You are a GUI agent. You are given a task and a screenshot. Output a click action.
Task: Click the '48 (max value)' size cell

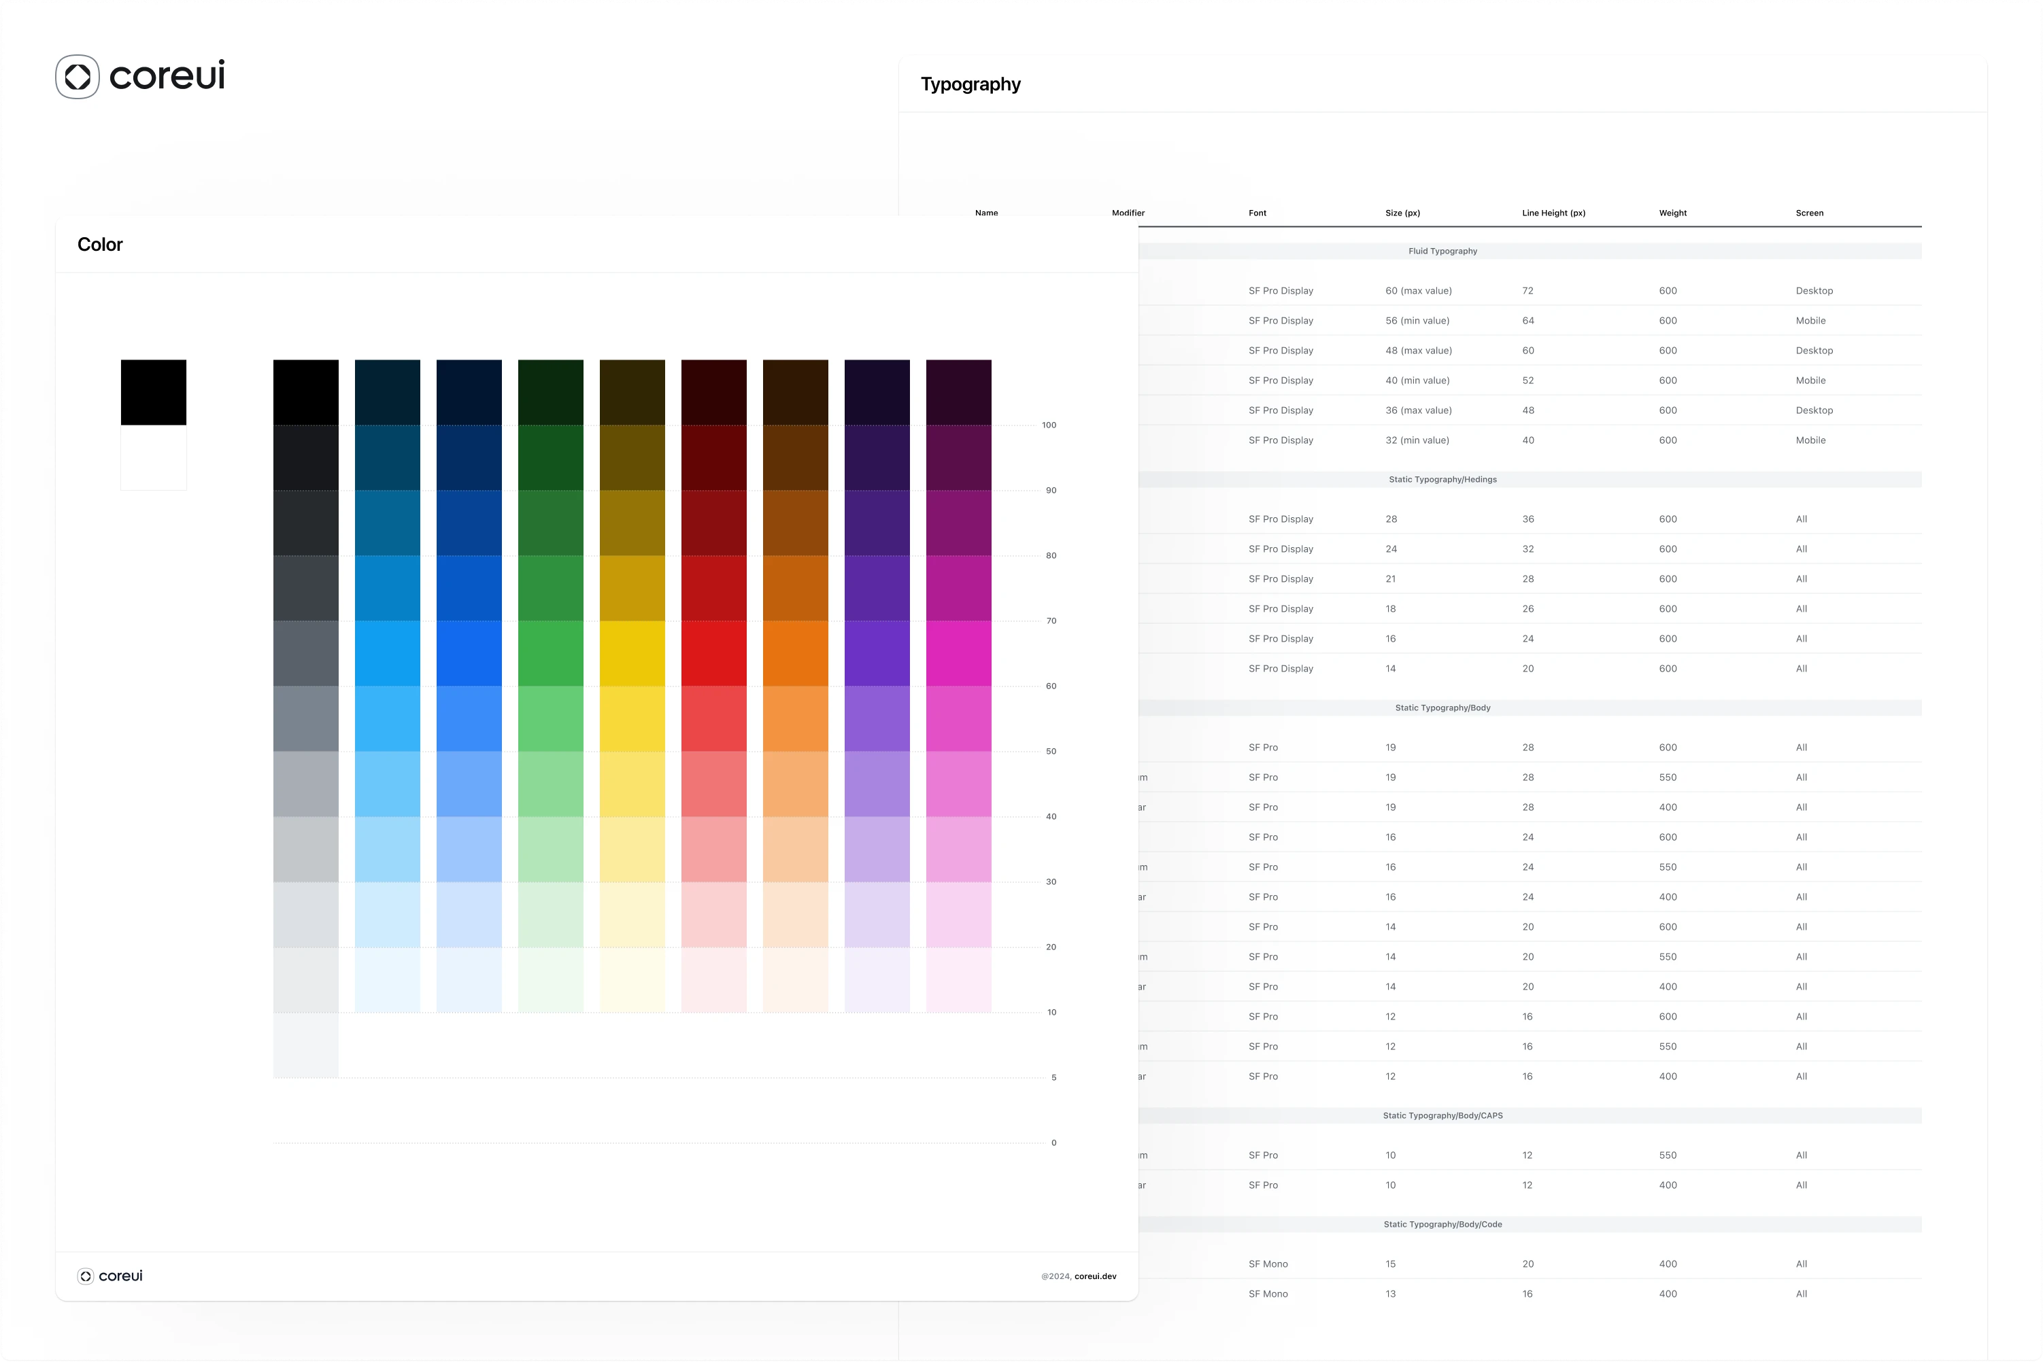(x=1418, y=351)
